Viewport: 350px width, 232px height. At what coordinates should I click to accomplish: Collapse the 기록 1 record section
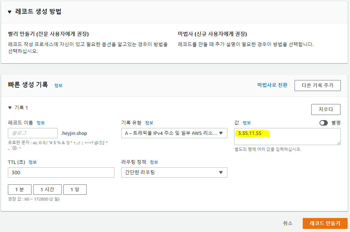click(10, 108)
